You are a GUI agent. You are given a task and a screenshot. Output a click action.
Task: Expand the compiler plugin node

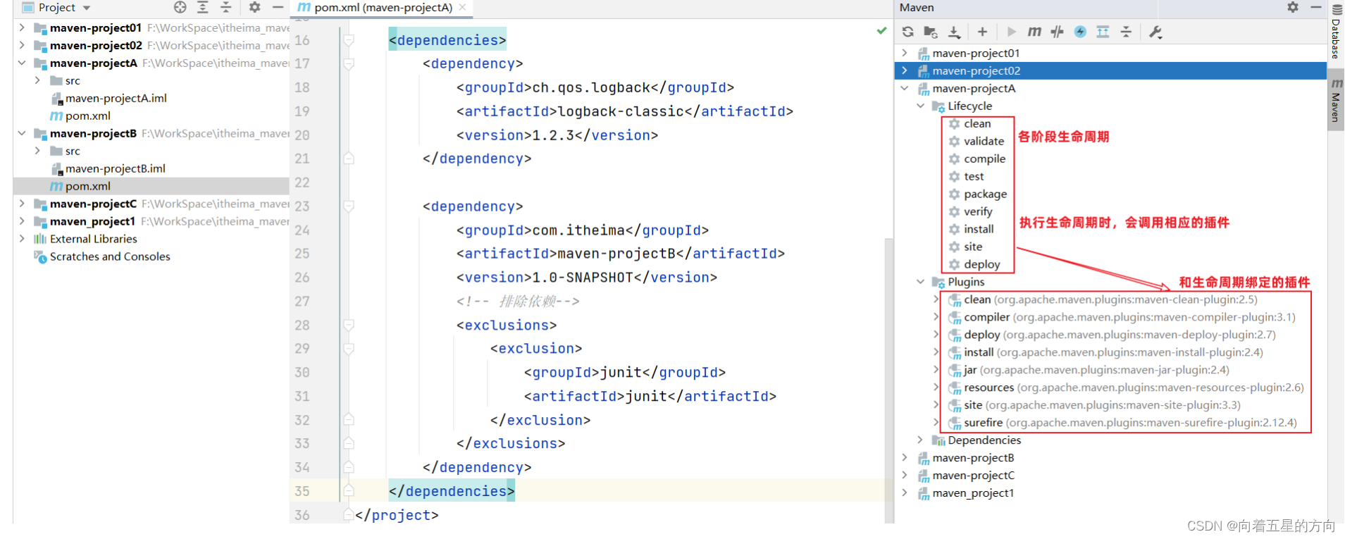tap(936, 317)
